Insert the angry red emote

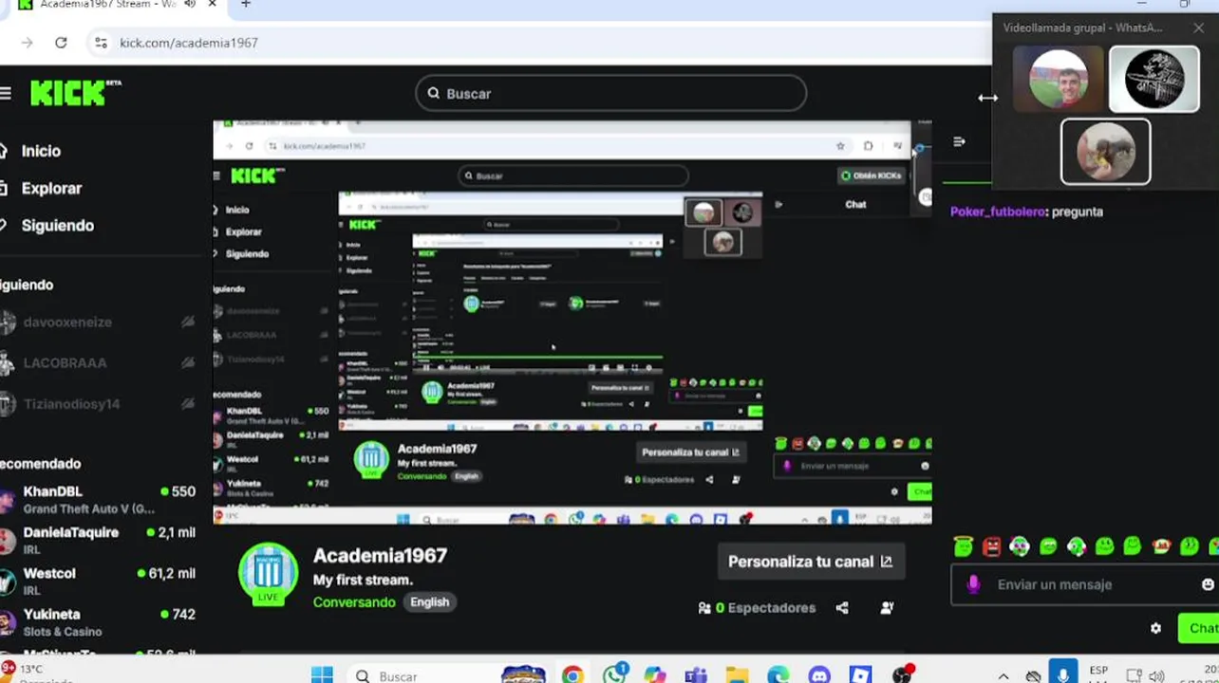992,546
